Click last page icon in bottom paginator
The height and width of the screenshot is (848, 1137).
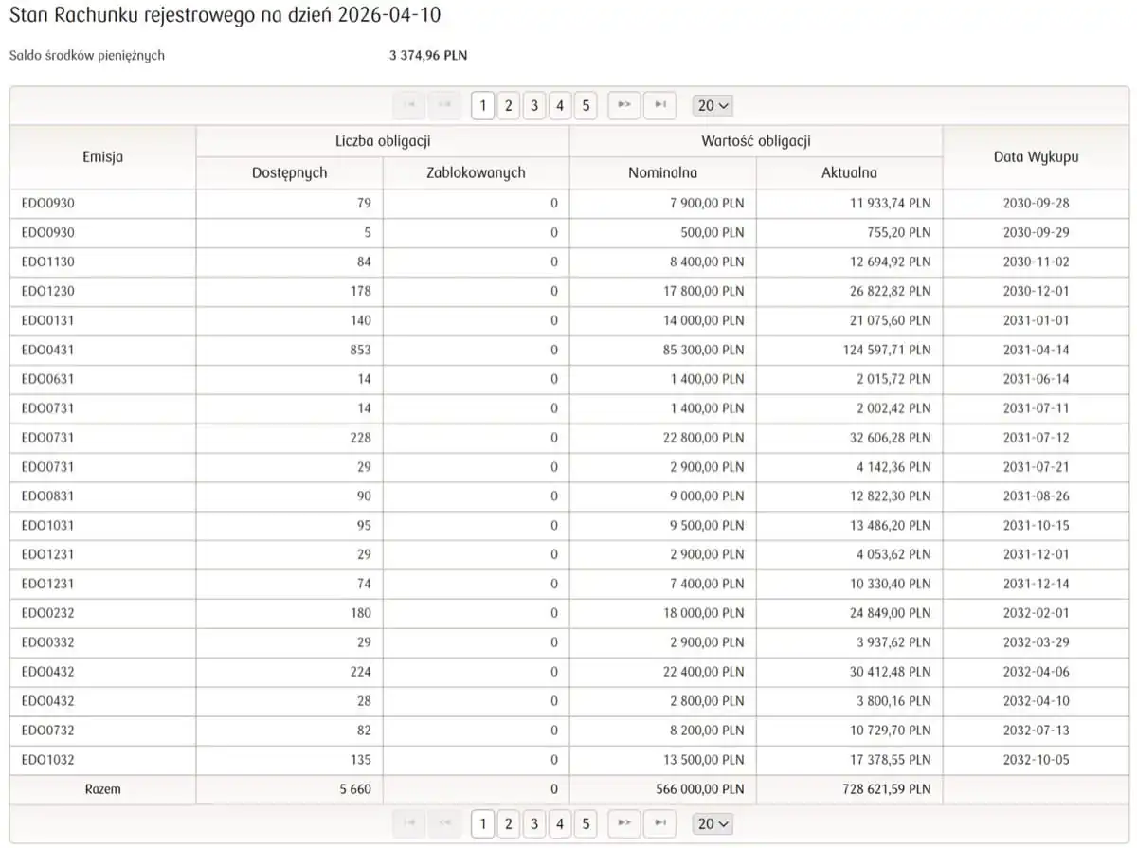[x=659, y=823]
